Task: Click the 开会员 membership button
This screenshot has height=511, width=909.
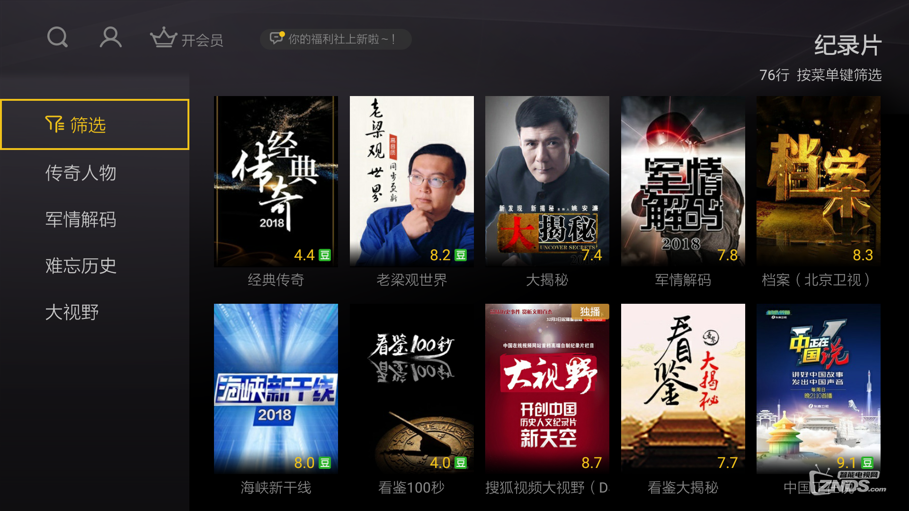Action: click(202, 40)
